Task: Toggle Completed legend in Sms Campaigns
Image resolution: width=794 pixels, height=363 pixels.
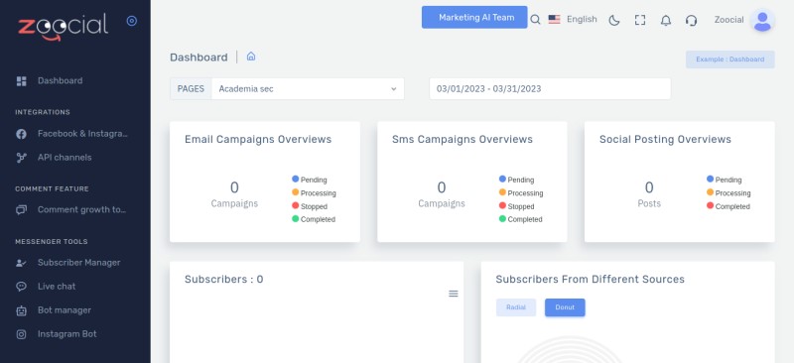Action: coord(520,219)
